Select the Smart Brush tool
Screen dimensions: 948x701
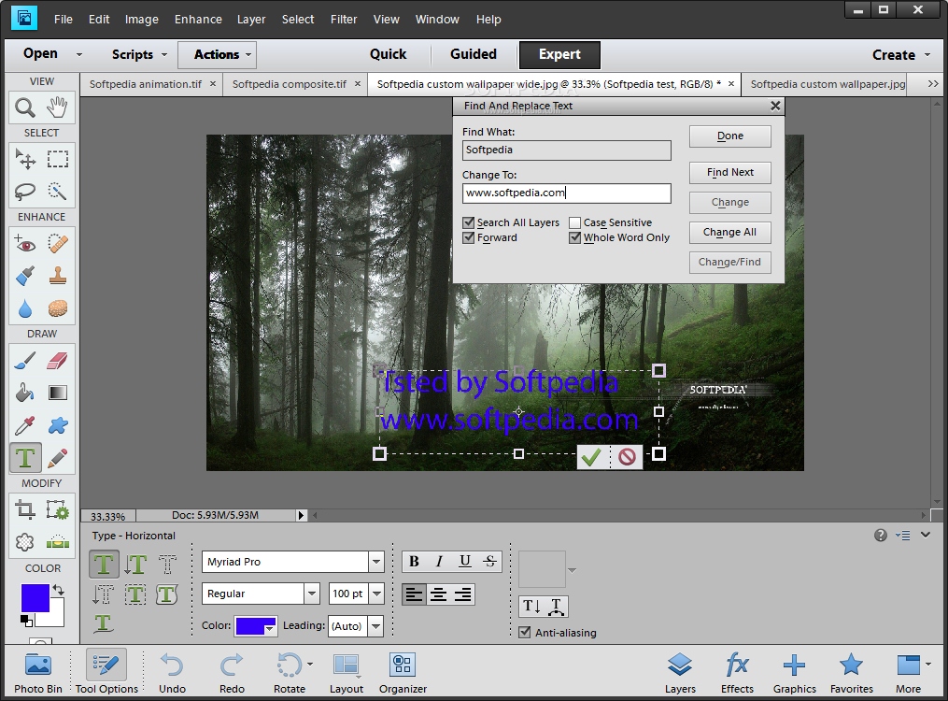point(25,276)
